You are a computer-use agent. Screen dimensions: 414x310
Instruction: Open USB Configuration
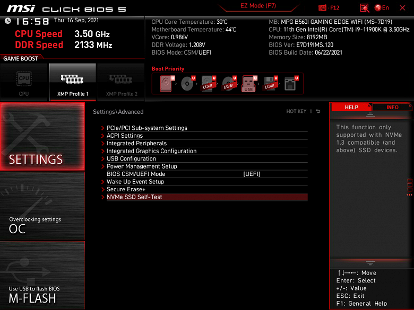[207, 158]
